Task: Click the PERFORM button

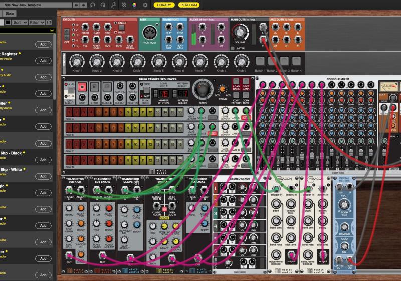Action: pyautogui.click(x=189, y=5)
